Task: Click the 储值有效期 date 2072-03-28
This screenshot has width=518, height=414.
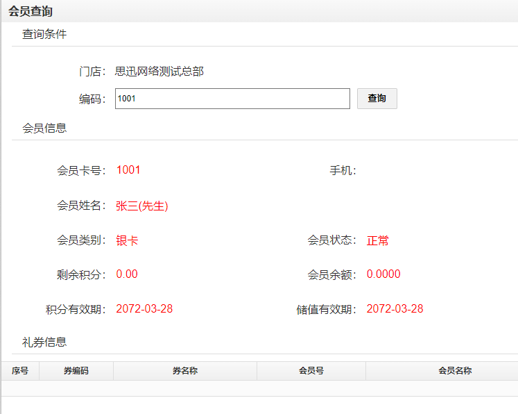Action: coord(395,308)
